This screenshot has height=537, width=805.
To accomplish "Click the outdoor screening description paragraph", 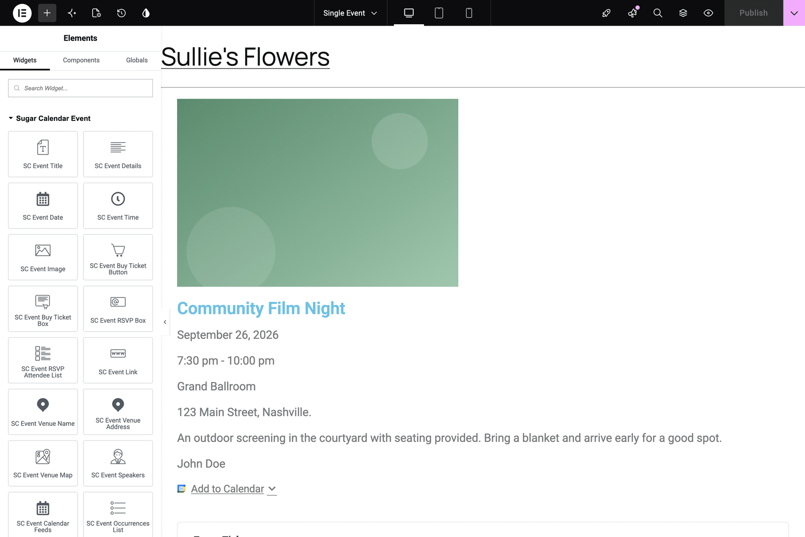I will (449, 438).
